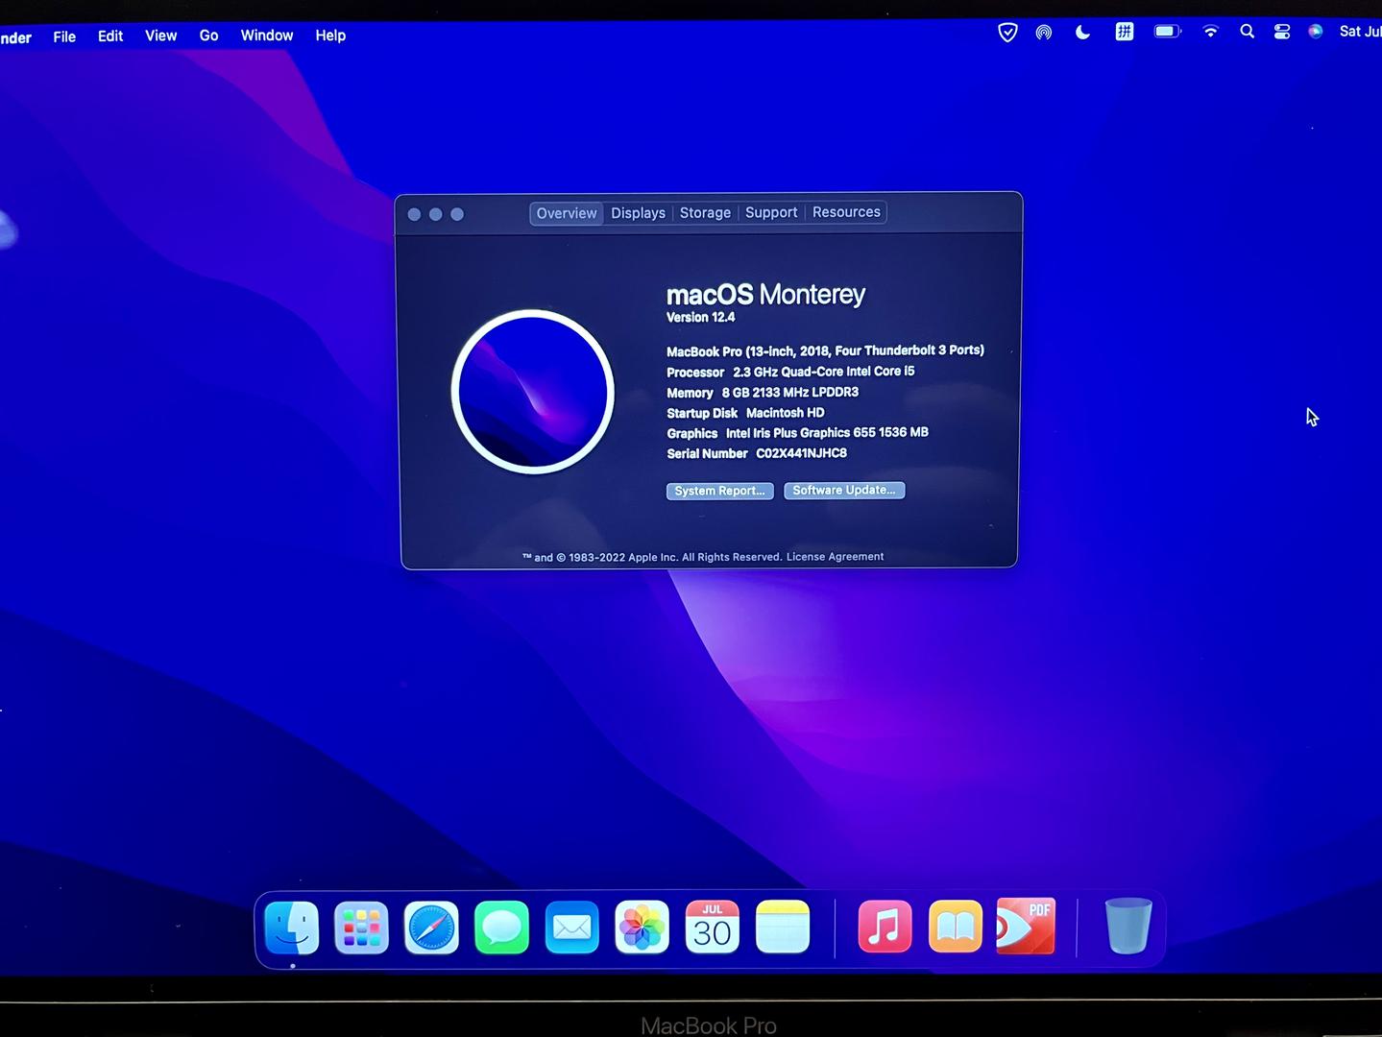Image resolution: width=1382 pixels, height=1037 pixels.
Task: Open the View menu
Action: tap(160, 36)
